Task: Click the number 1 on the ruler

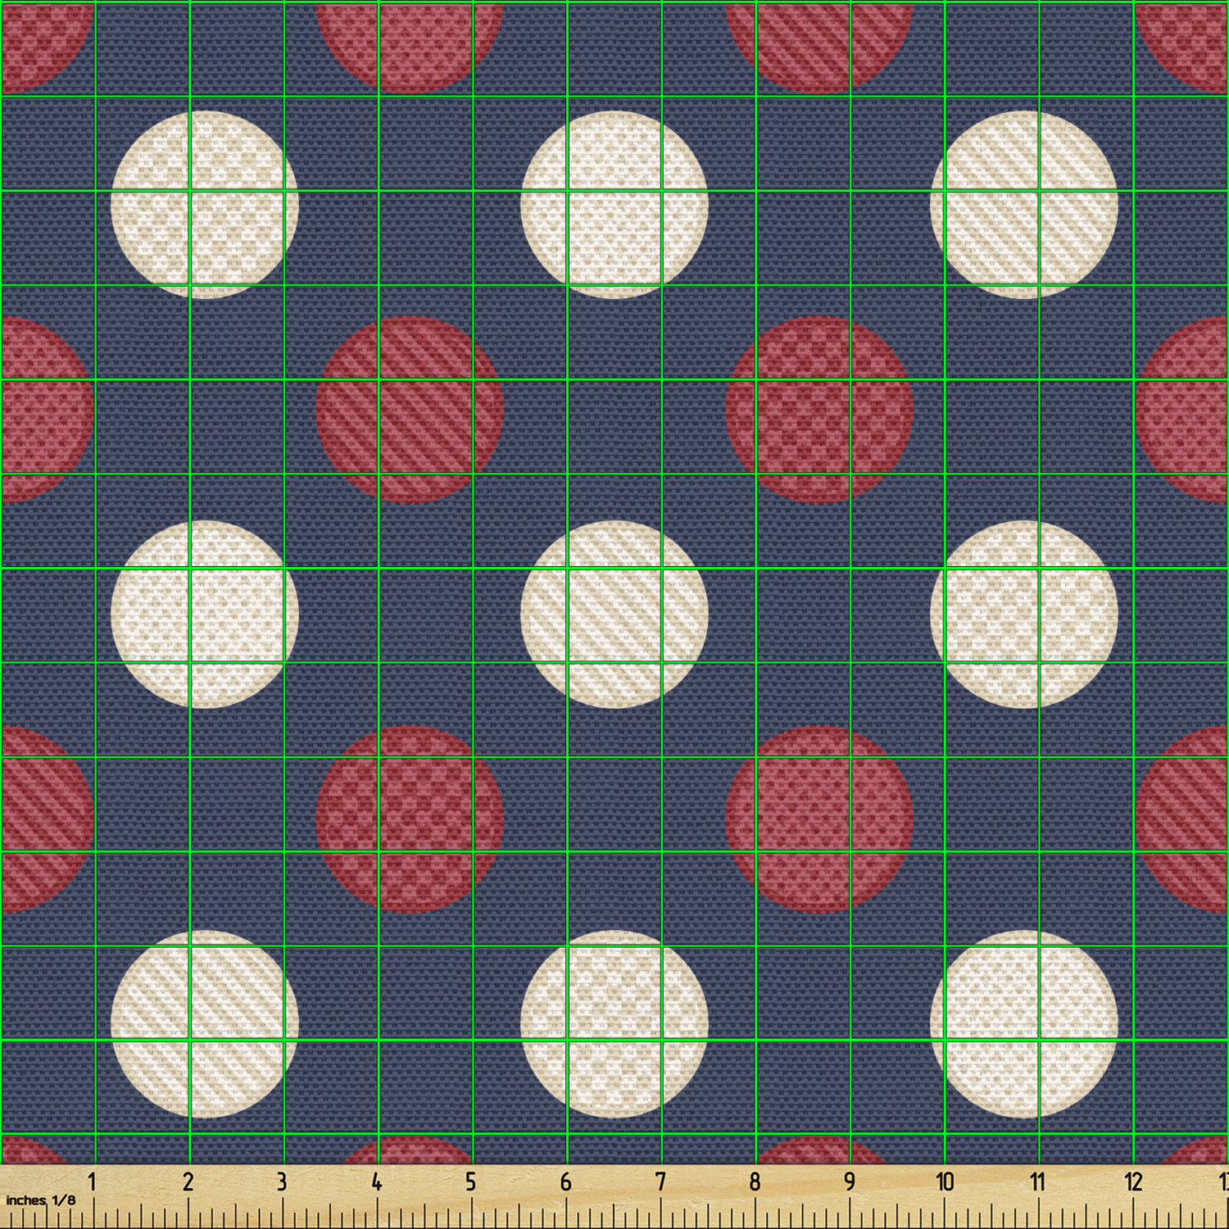Action: point(93,1181)
